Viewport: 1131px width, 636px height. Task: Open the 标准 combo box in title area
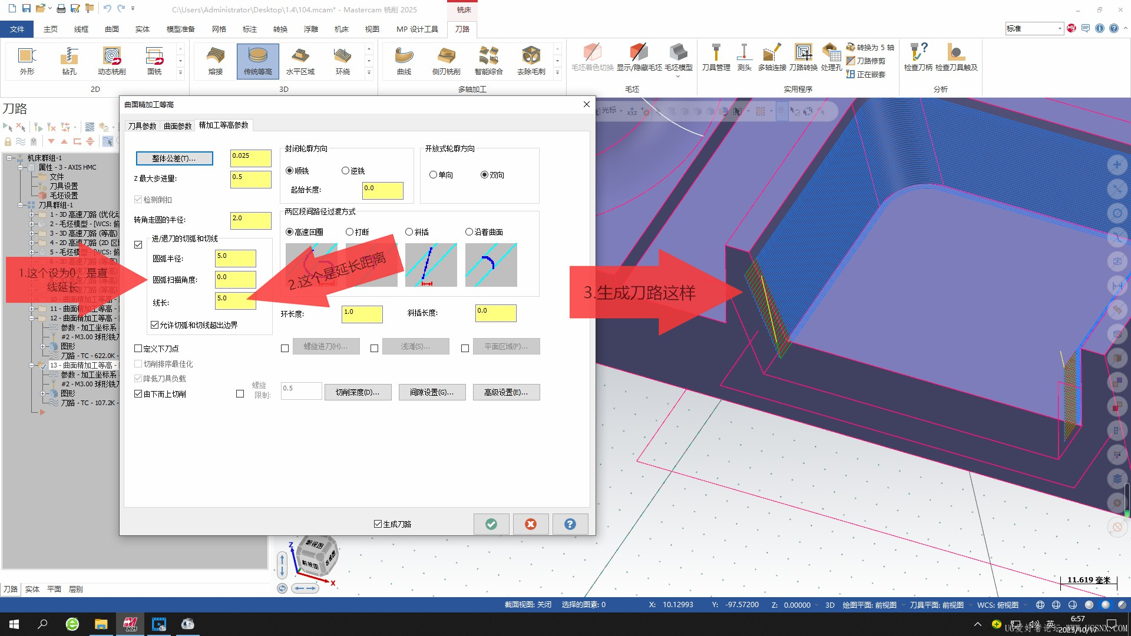1034,28
